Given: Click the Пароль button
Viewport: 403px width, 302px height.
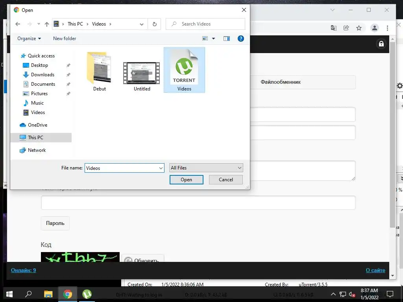Looking at the screenshot, I should click(55, 223).
